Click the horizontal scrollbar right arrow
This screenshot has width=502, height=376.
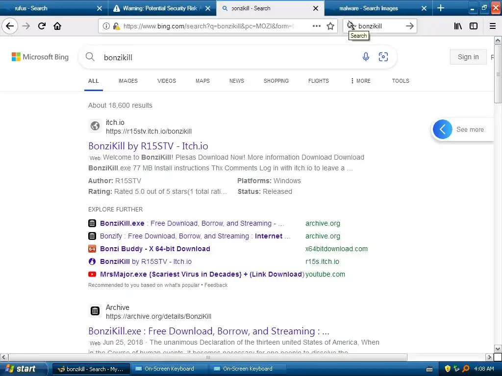489,357
